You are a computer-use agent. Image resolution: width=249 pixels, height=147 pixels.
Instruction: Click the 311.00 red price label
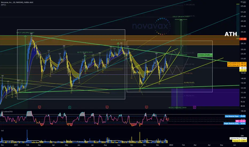point(243,39)
